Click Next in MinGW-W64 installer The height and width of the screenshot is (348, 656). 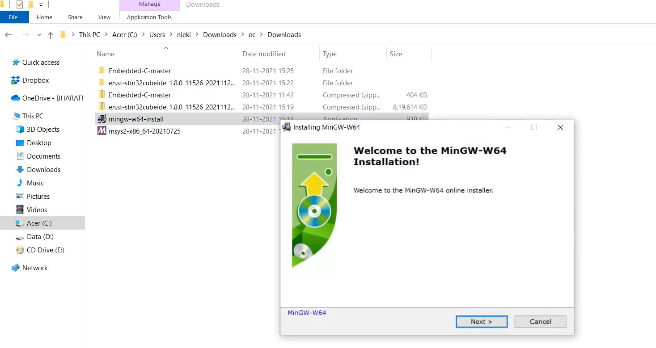(482, 322)
